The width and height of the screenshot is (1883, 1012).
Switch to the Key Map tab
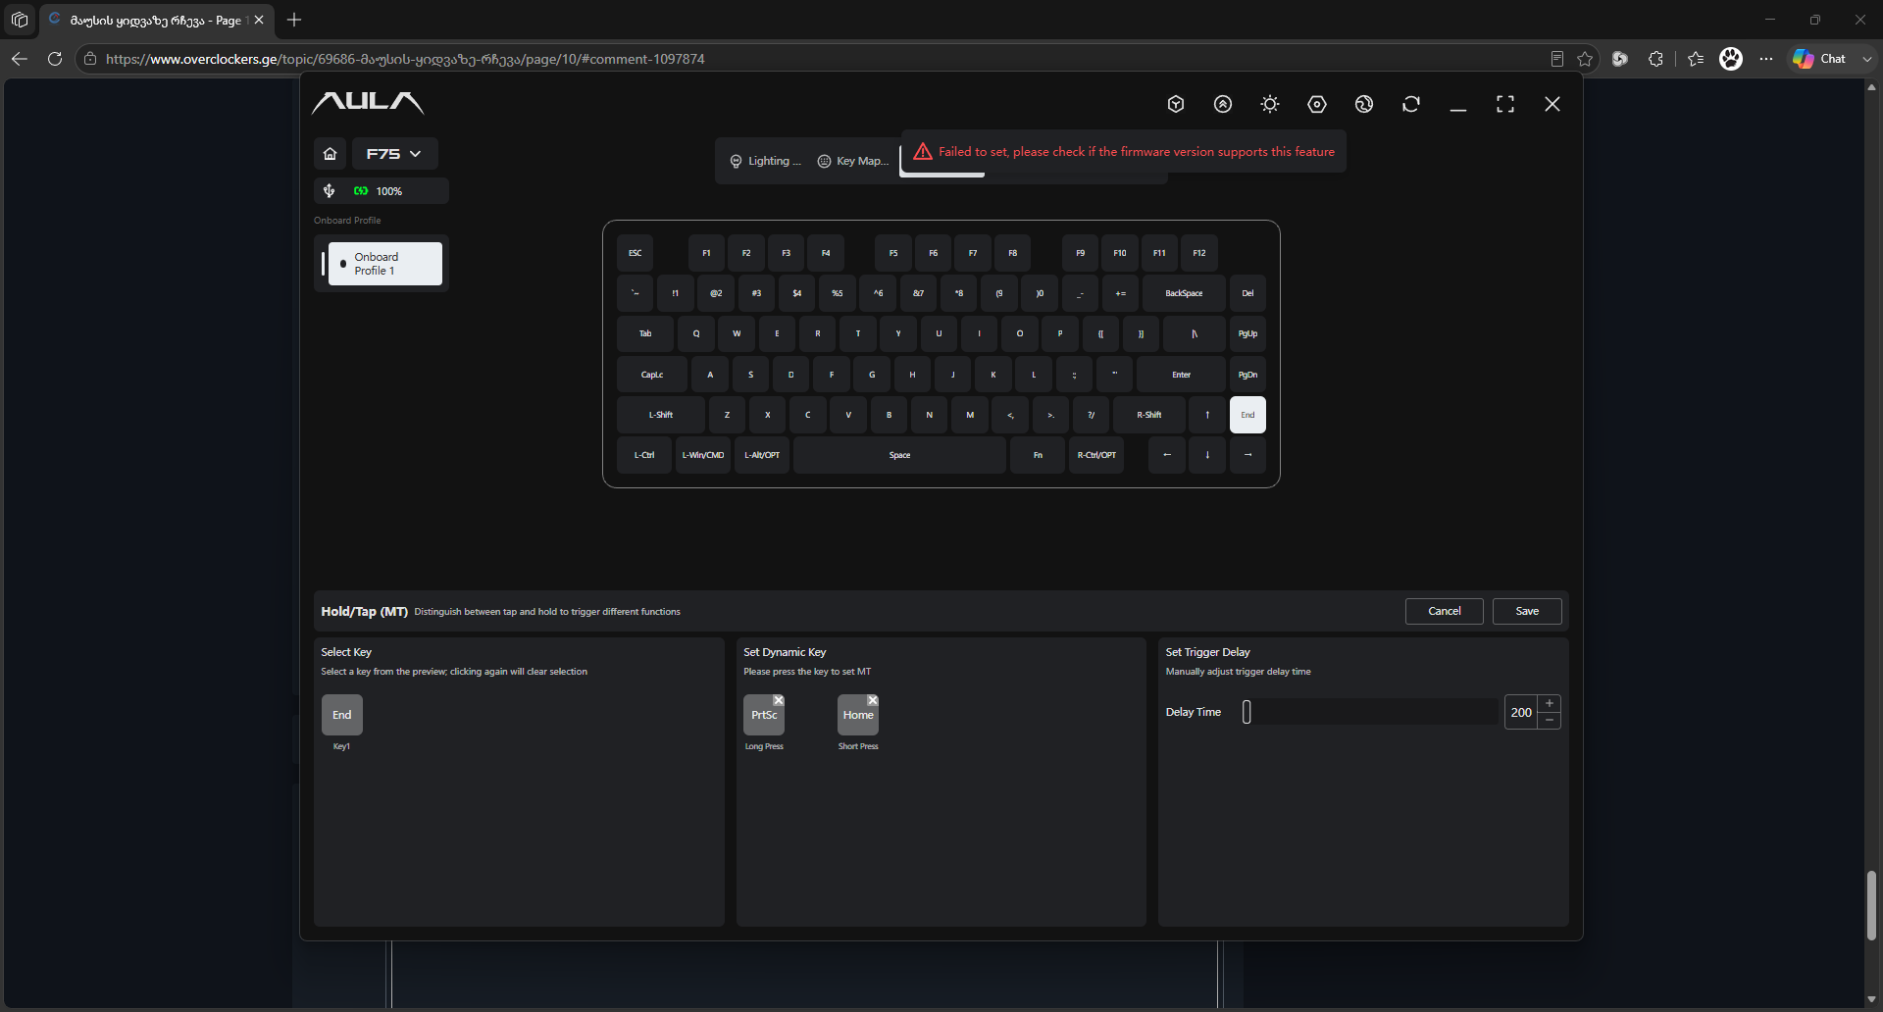[853, 161]
